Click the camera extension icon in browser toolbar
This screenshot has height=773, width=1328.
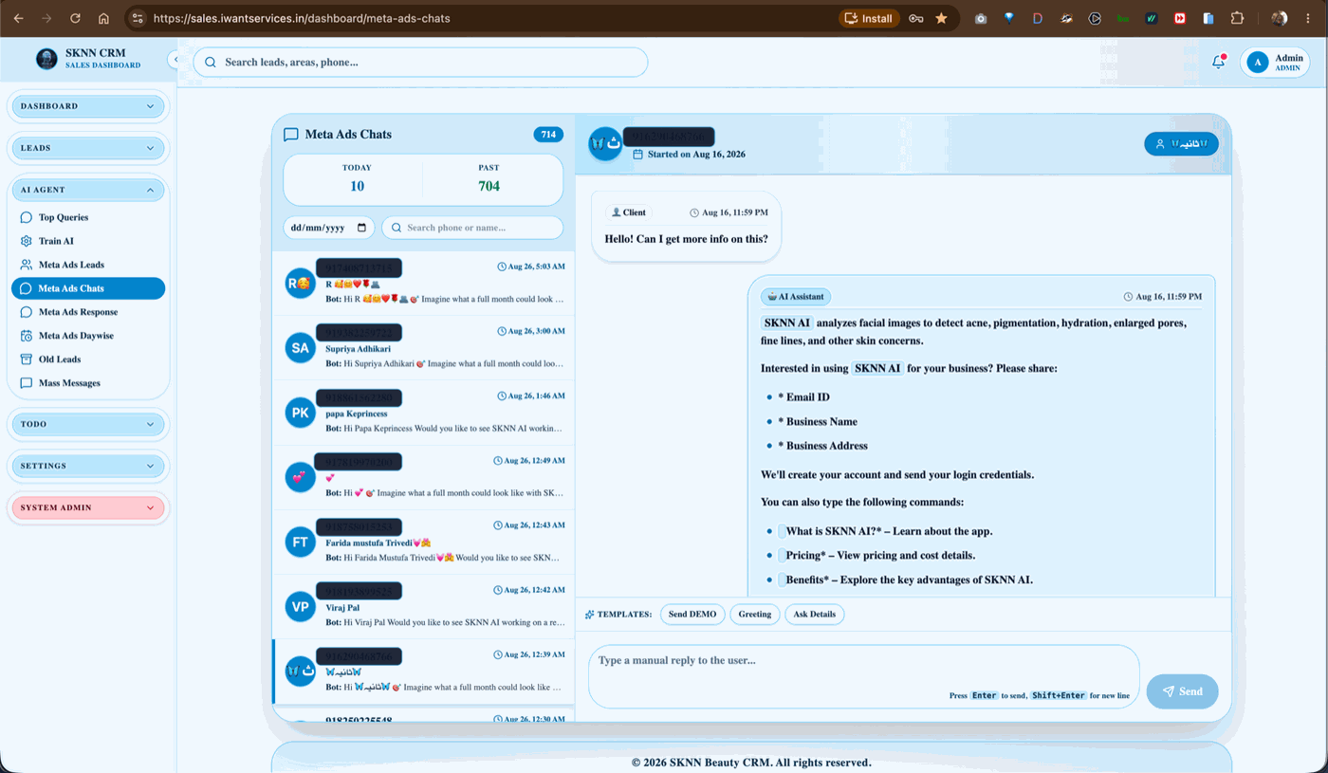(x=981, y=18)
